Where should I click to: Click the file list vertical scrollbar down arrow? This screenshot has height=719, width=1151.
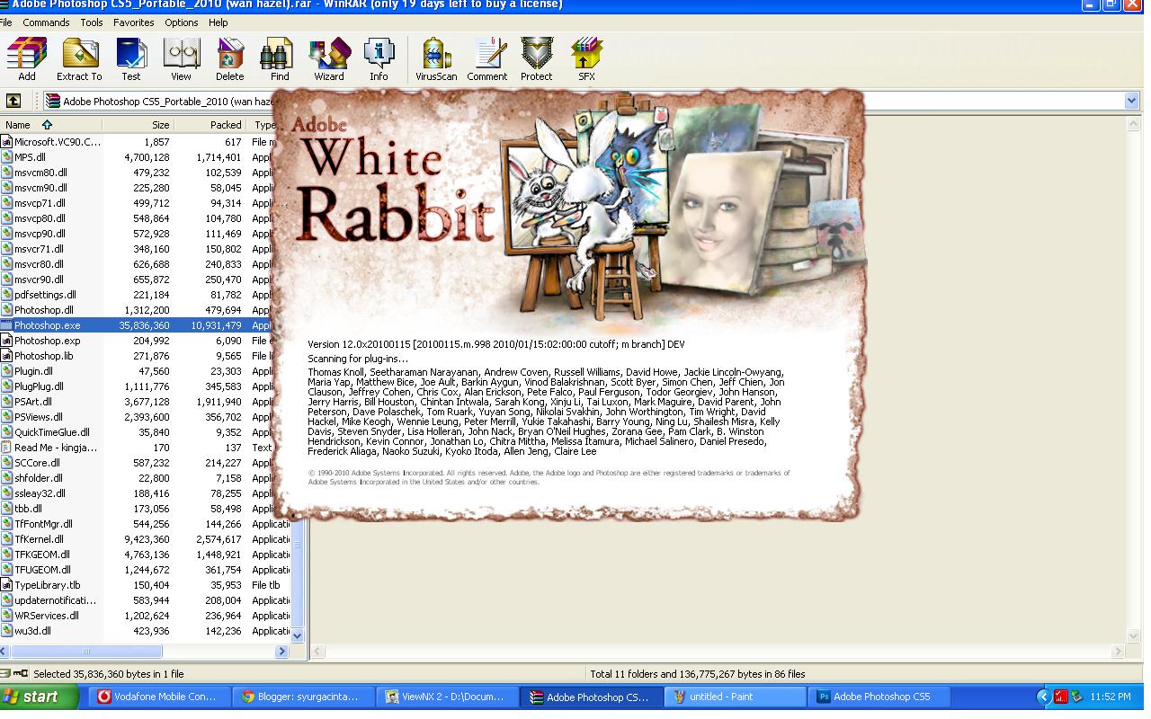point(298,635)
